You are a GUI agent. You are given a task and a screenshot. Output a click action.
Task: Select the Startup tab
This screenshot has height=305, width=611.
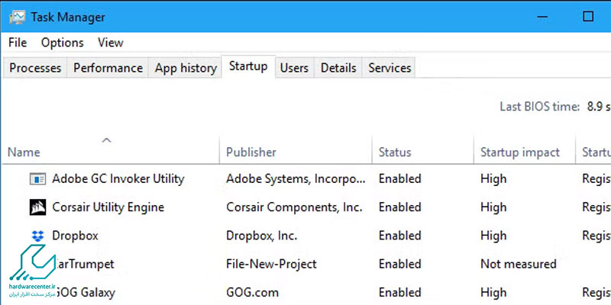248,66
